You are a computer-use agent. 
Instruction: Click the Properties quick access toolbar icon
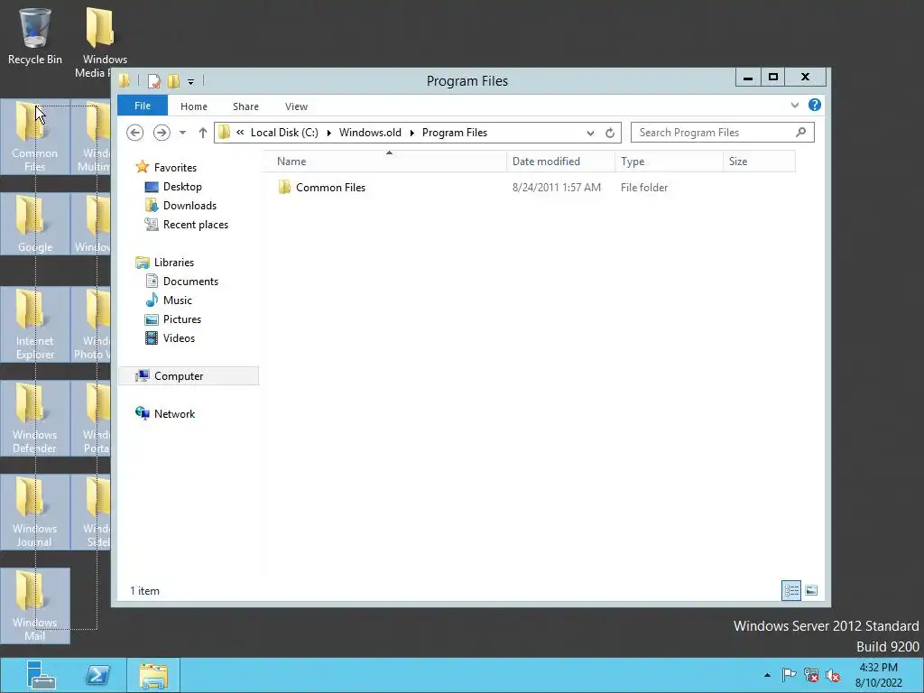153,80
